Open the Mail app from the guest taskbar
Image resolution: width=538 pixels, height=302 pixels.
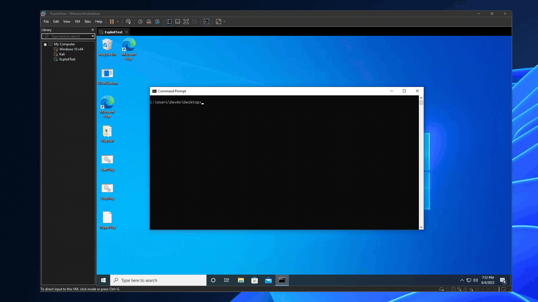pos(268,280)
